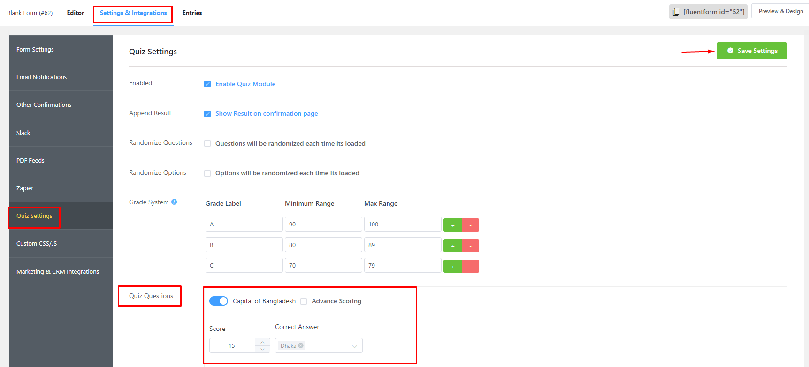This screenshot has height=367, width=809.
Task: Decrease the Score value with down arrow
Action: (262, 349)
